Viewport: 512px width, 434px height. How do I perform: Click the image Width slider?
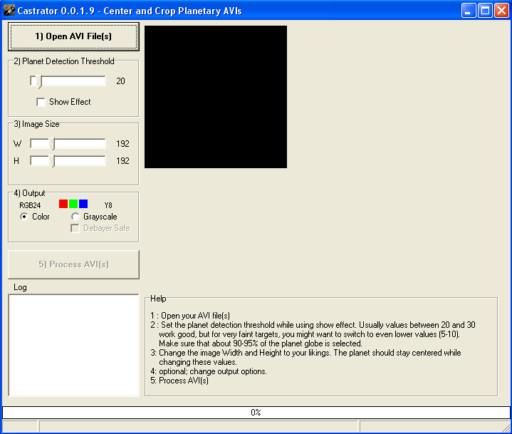(68, 144)
